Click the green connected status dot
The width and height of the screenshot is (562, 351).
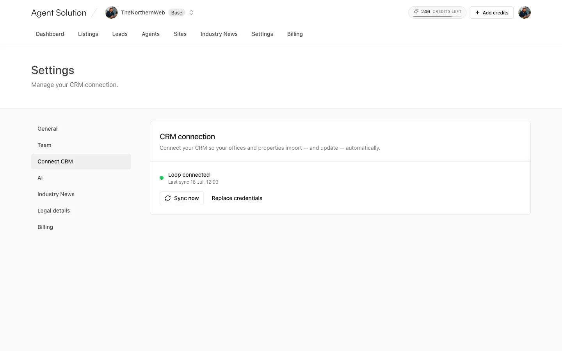coord(162,178)
